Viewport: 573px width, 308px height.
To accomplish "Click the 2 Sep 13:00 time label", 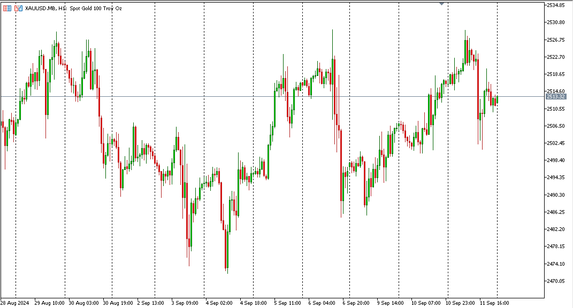I will pyautogui.click(x=150, y=303).
